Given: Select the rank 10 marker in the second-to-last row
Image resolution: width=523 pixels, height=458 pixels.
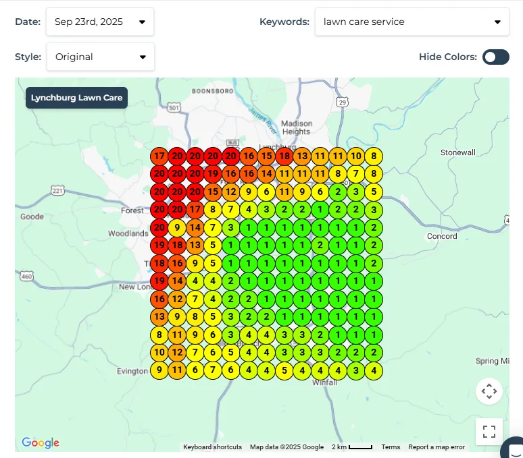Looking at the screenshot, I should coord(159,352).
